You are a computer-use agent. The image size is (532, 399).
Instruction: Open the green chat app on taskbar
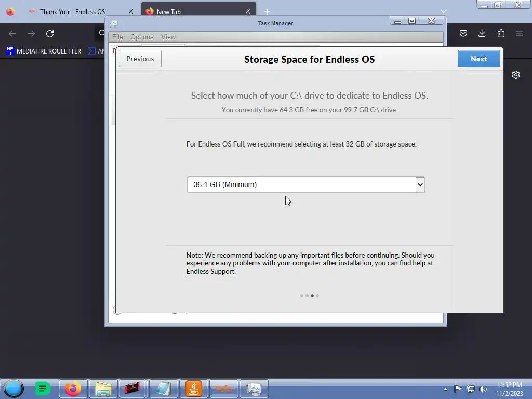tap(43, 389)
